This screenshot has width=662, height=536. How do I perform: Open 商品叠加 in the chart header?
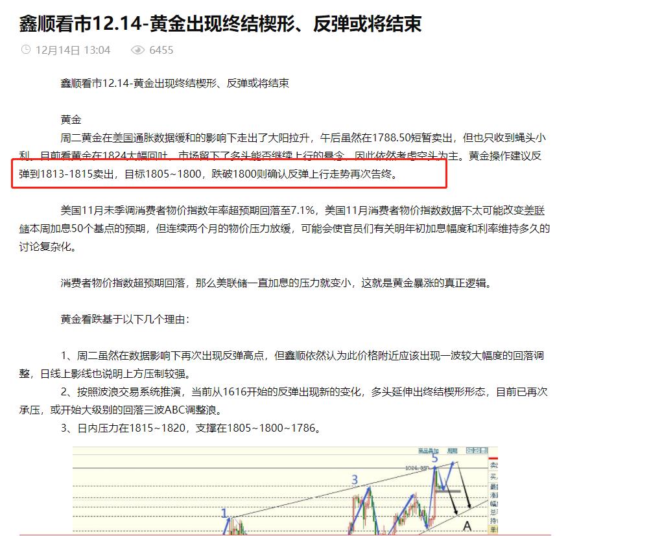coord(429,450)
